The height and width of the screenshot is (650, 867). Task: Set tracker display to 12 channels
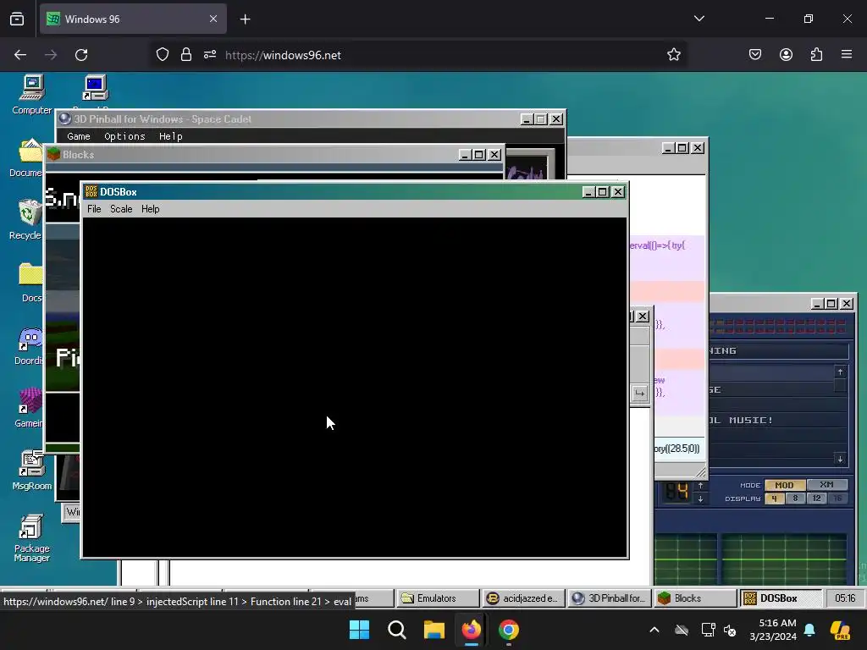click(816, 498)
